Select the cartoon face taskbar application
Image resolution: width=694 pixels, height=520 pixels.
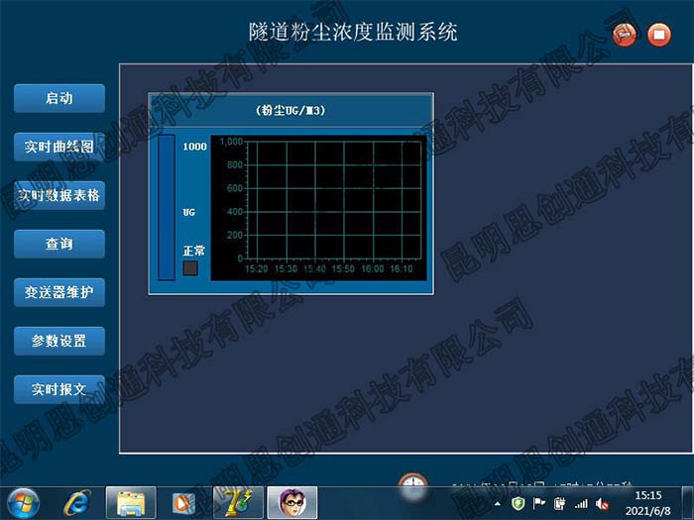coord(292,503)
